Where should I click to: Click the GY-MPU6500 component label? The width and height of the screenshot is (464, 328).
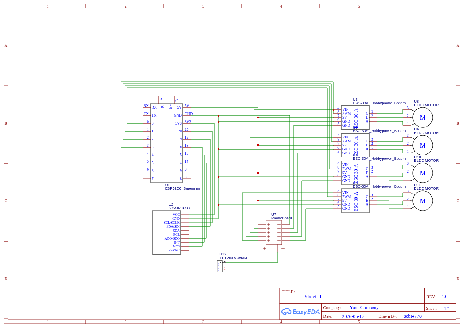click(180, 208)
